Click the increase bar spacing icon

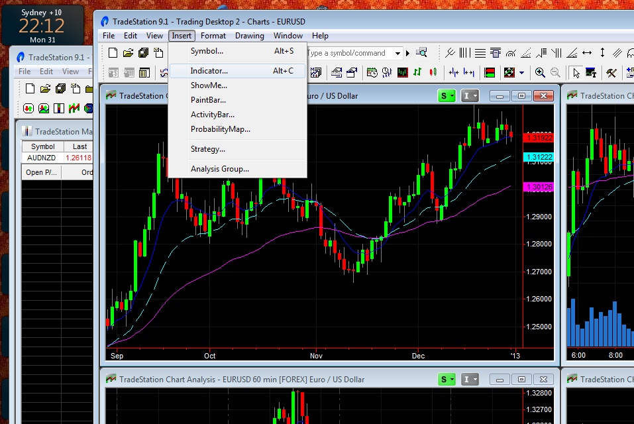468,72
